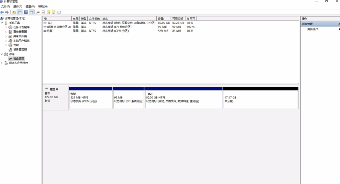
Task: Click the 类型 column header
Action: pos(84,19)
